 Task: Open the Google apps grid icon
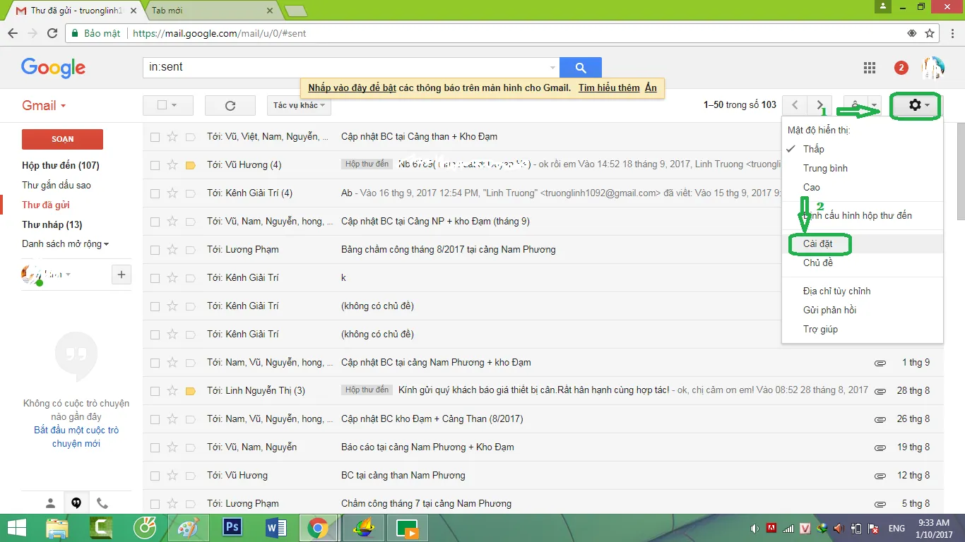870,68
